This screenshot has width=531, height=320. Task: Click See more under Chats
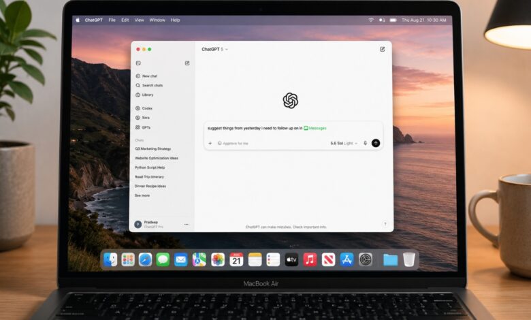tap(142, 195)
